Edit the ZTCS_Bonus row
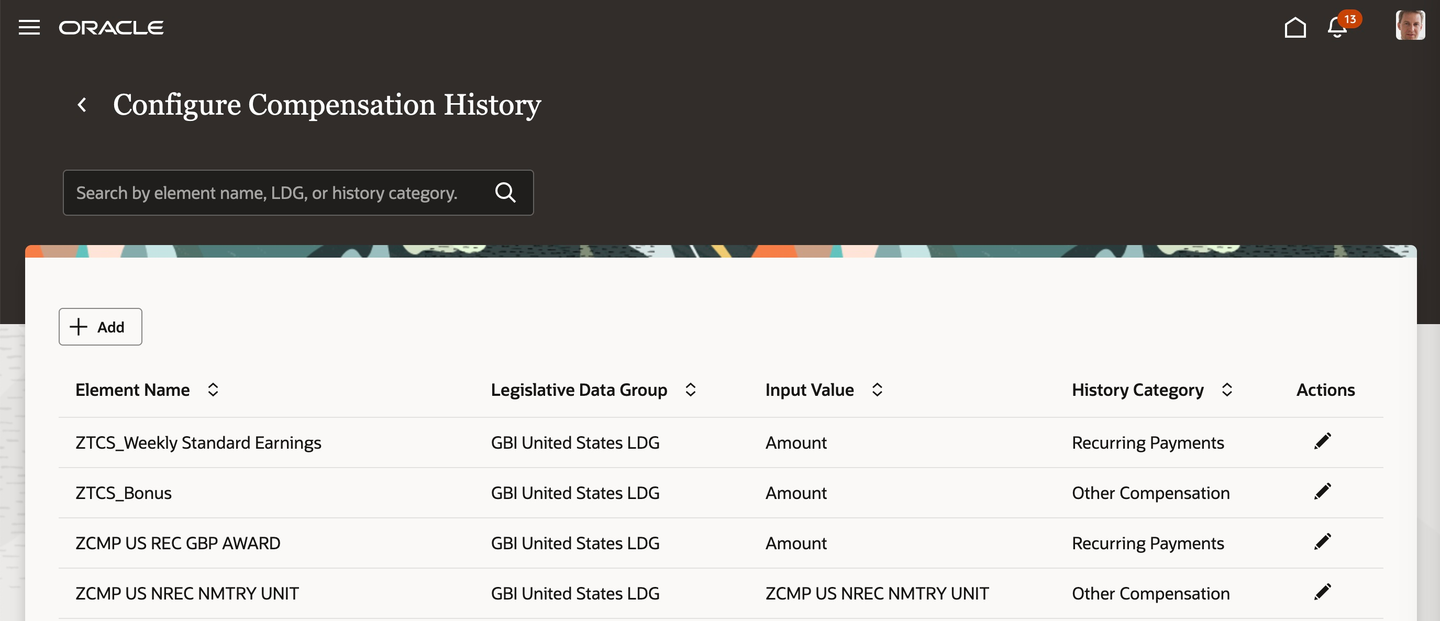This screenshot has width=1440, height=621. click(1322, 492)
